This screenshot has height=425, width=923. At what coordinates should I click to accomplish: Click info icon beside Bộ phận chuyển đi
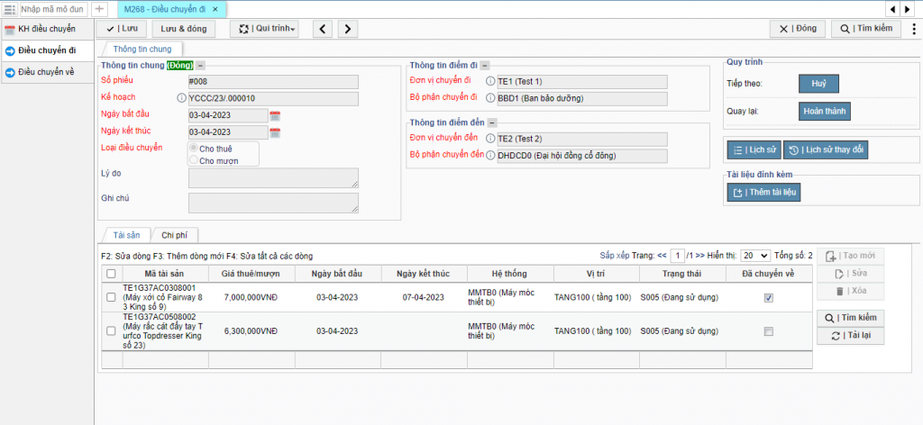pos(490,98)
